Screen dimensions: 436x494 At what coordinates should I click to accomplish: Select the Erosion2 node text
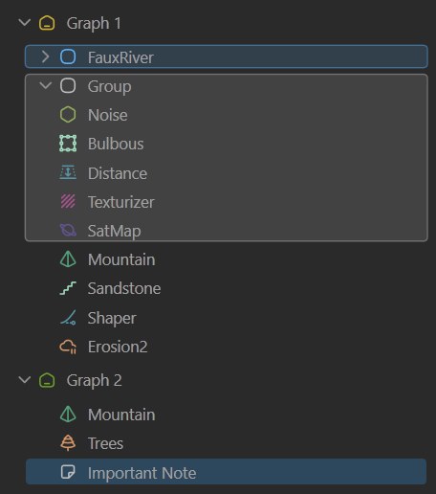[118, 347]
